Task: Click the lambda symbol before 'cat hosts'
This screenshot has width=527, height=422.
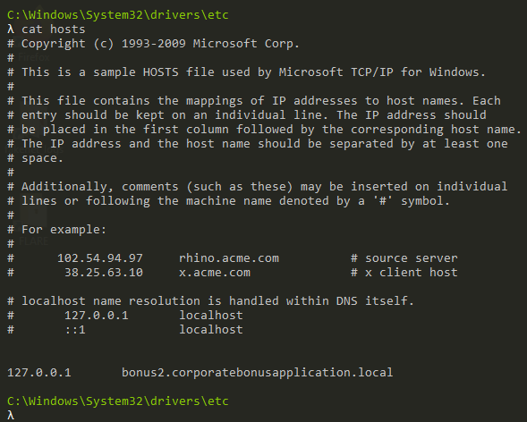Action: pos(11,30)
